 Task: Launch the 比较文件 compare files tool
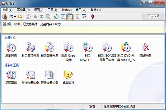[69, 74]
